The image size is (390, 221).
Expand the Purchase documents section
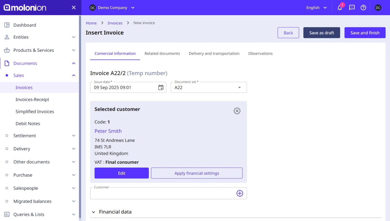[74, 175]
